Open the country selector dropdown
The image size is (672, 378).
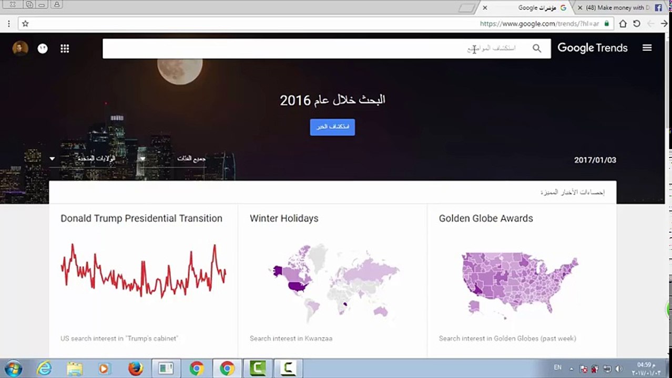click(83, 158)
